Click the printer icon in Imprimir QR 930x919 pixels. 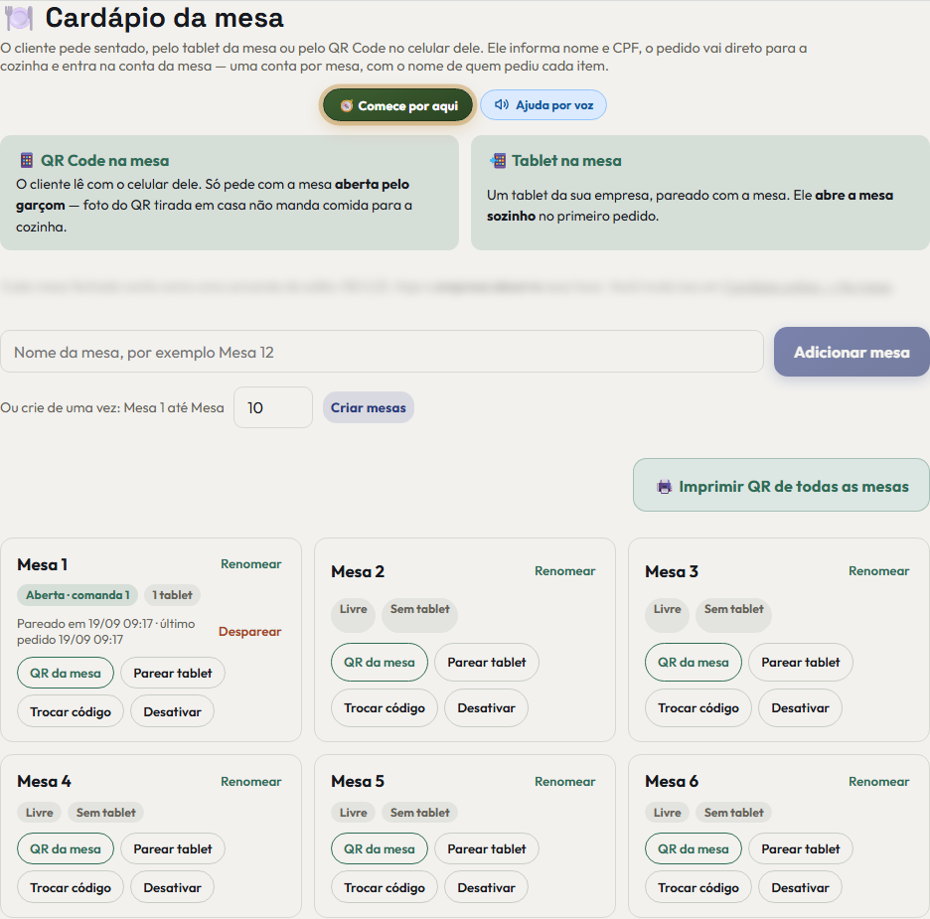[665, 487]
